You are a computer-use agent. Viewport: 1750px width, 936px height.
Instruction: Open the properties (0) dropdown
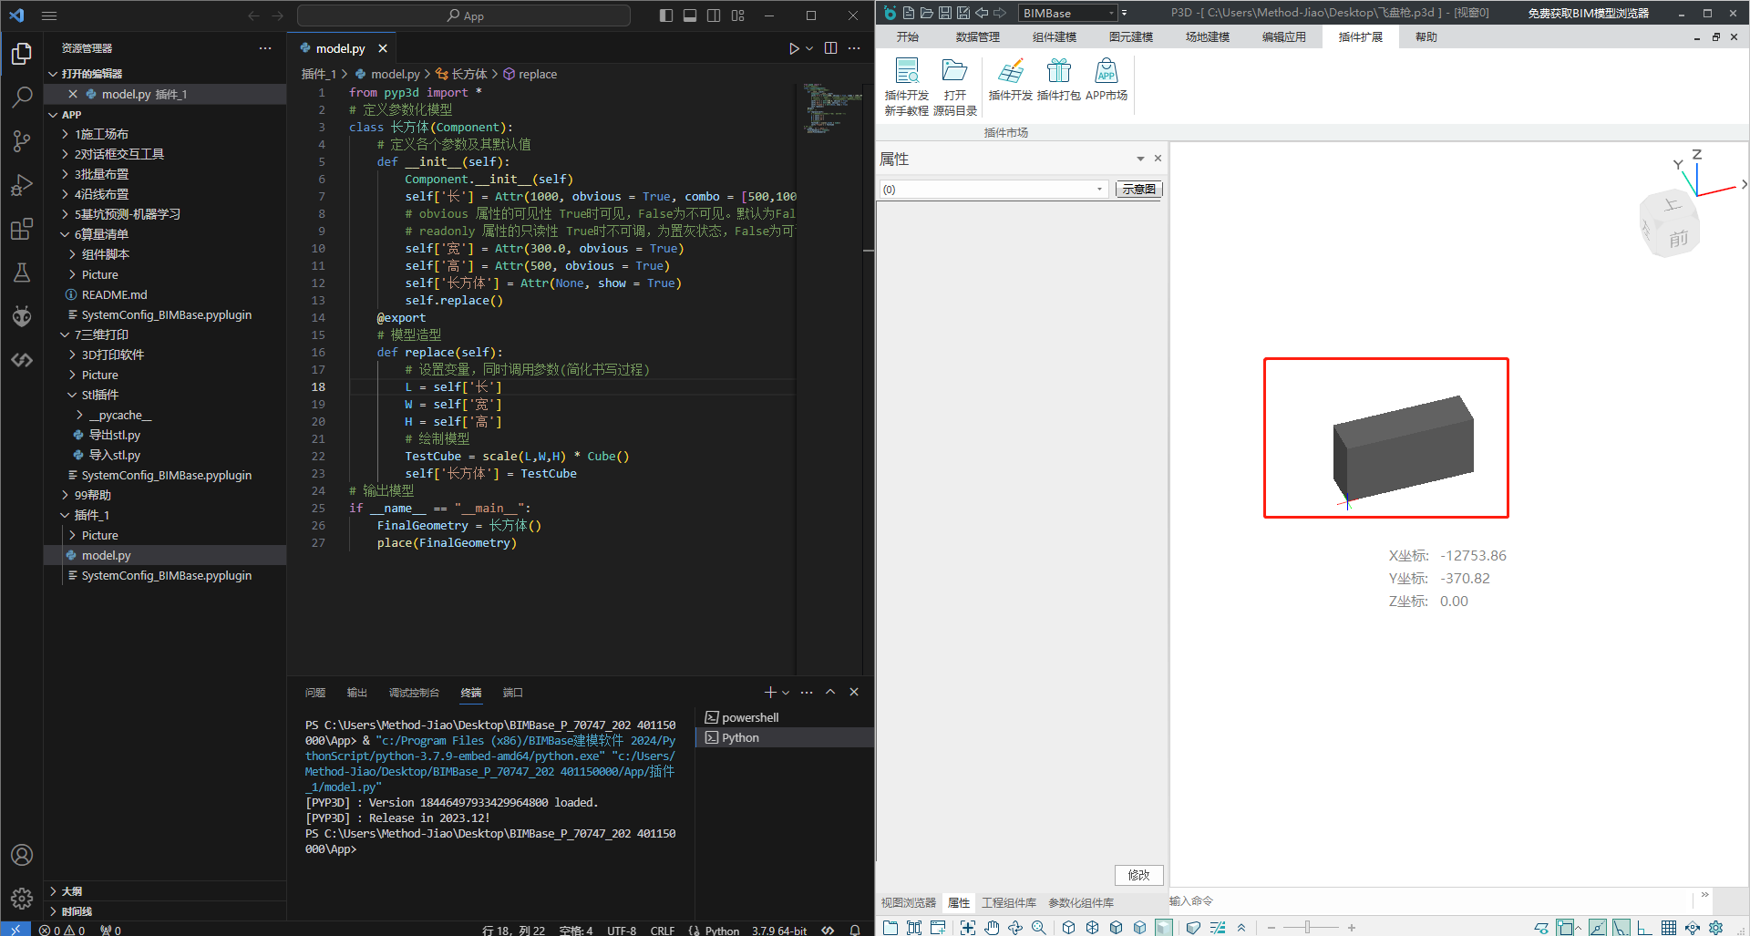1099,190
